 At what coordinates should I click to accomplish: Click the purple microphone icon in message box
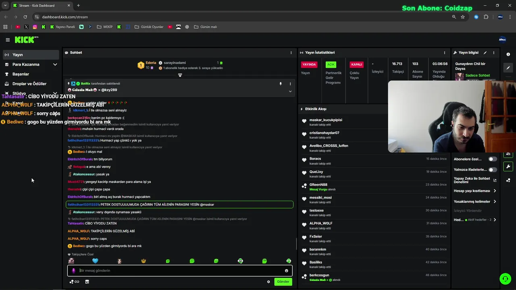73,271
